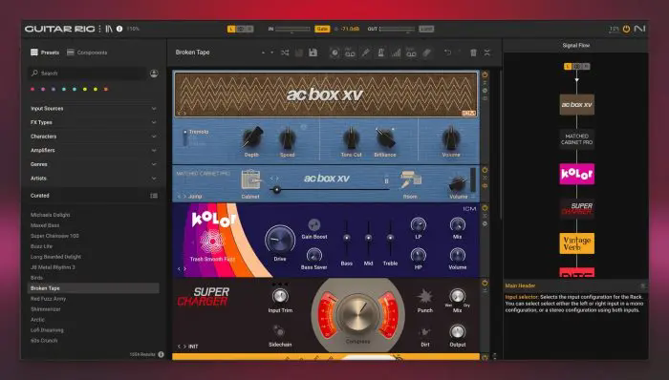
Task: Select the Shimmerizer preset
Action: (x=94, y=309)
